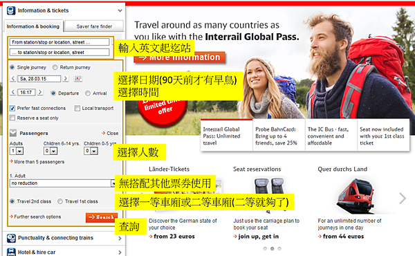Click the red limited time offer badge

pos(162,111)
